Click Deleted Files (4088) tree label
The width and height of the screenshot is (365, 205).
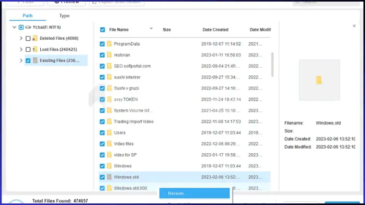(59, 38)
